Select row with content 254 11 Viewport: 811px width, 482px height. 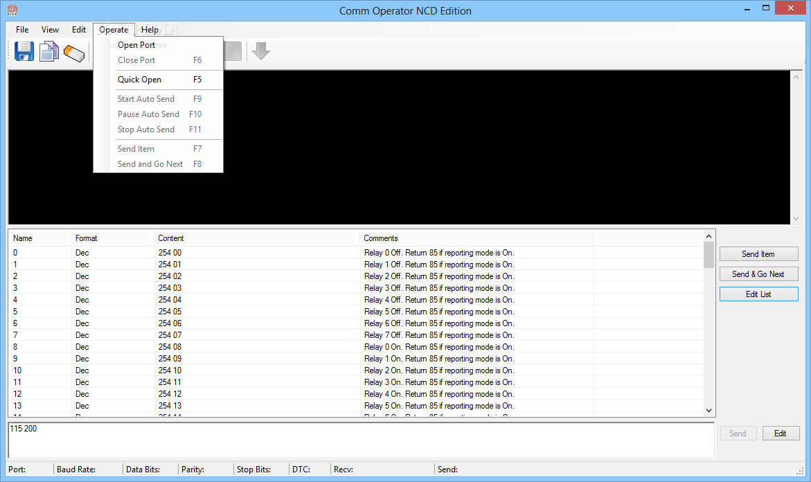(356, 382)
